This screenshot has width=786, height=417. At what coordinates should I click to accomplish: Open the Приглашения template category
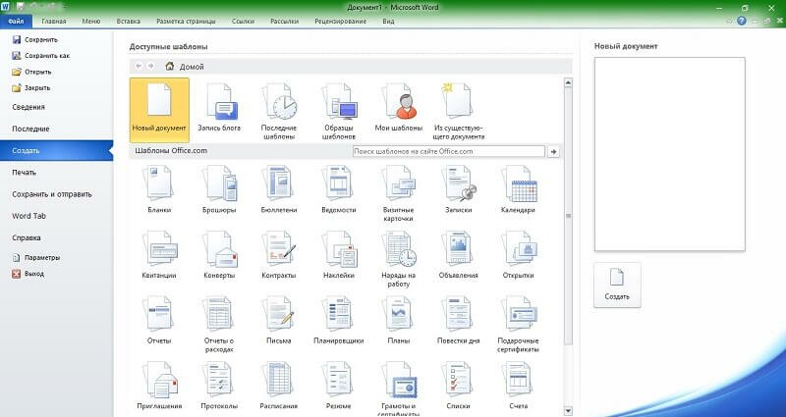coord(159,385)
